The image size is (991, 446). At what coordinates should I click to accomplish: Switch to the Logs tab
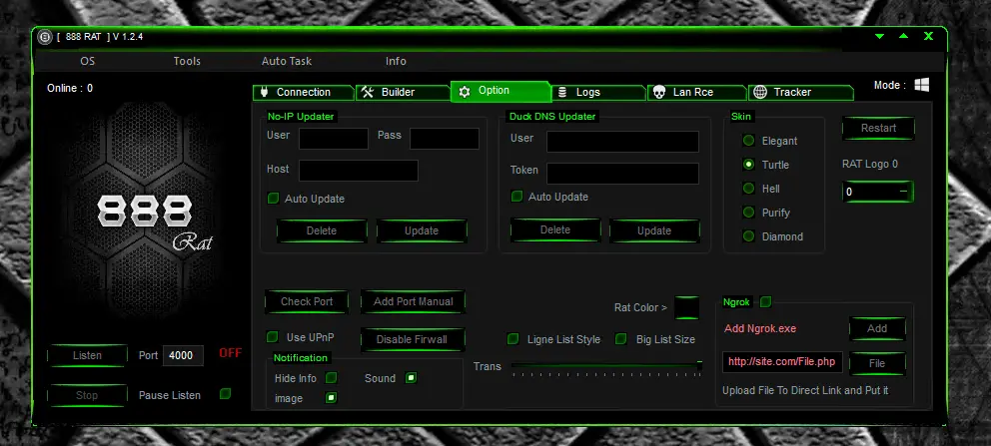pos(598,92)
